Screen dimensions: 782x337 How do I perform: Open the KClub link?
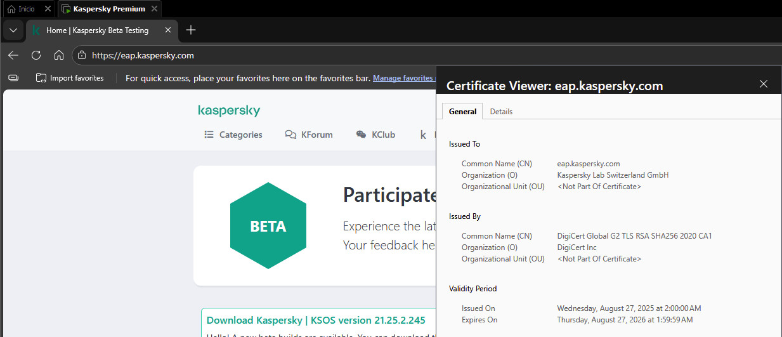click(x=375, y=135)
